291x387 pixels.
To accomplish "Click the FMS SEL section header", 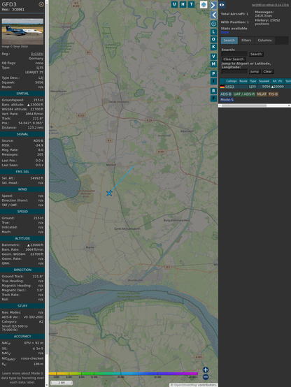I will [22, 172].
